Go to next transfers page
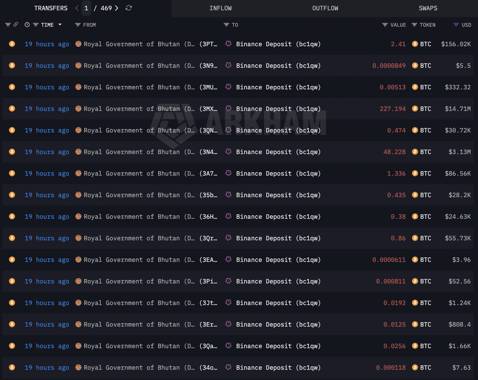Viewport: 478px width, 380px height. (117, 8)
